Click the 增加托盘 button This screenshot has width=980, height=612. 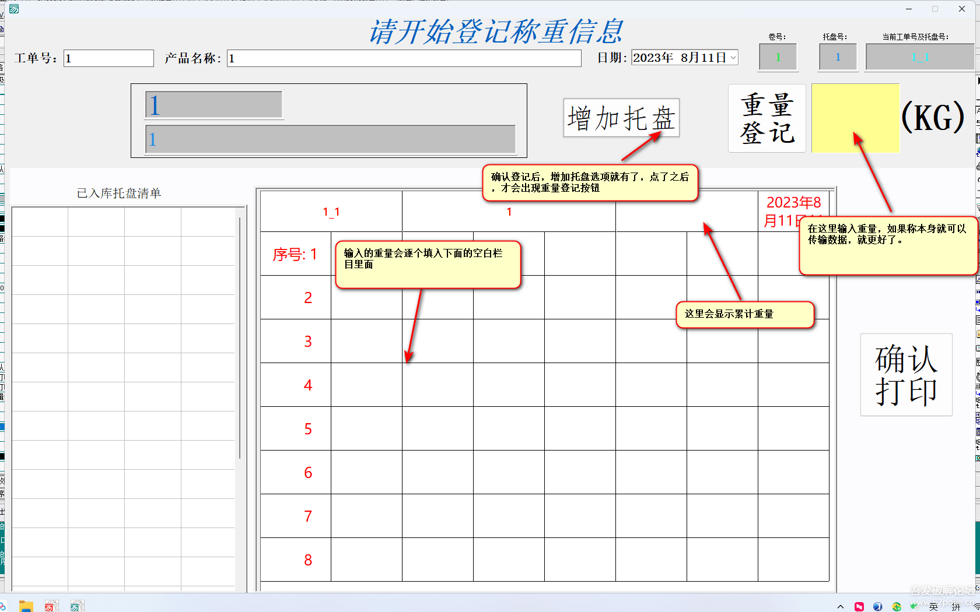[621, 118]
